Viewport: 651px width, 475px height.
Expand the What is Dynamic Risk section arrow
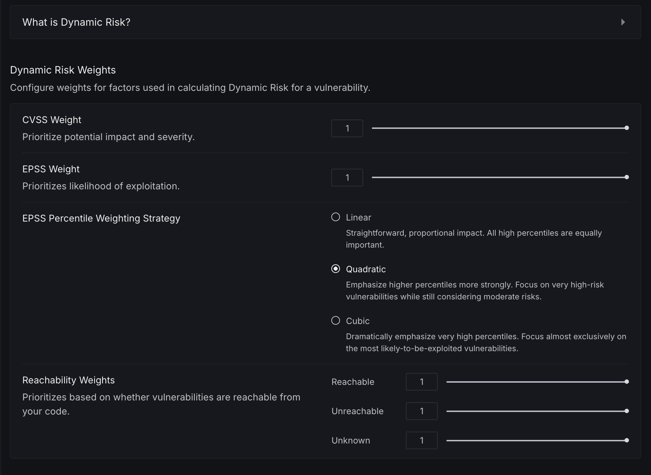click(623, 22)
